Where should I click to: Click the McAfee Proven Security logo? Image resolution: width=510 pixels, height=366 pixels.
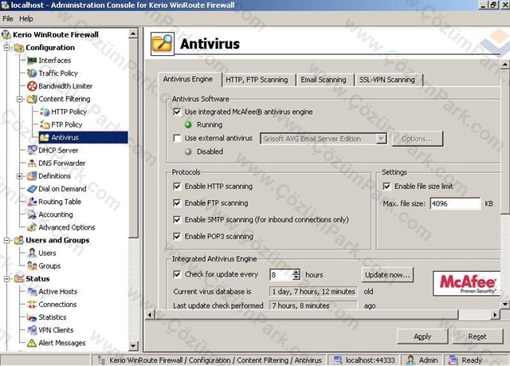(466, 284)
